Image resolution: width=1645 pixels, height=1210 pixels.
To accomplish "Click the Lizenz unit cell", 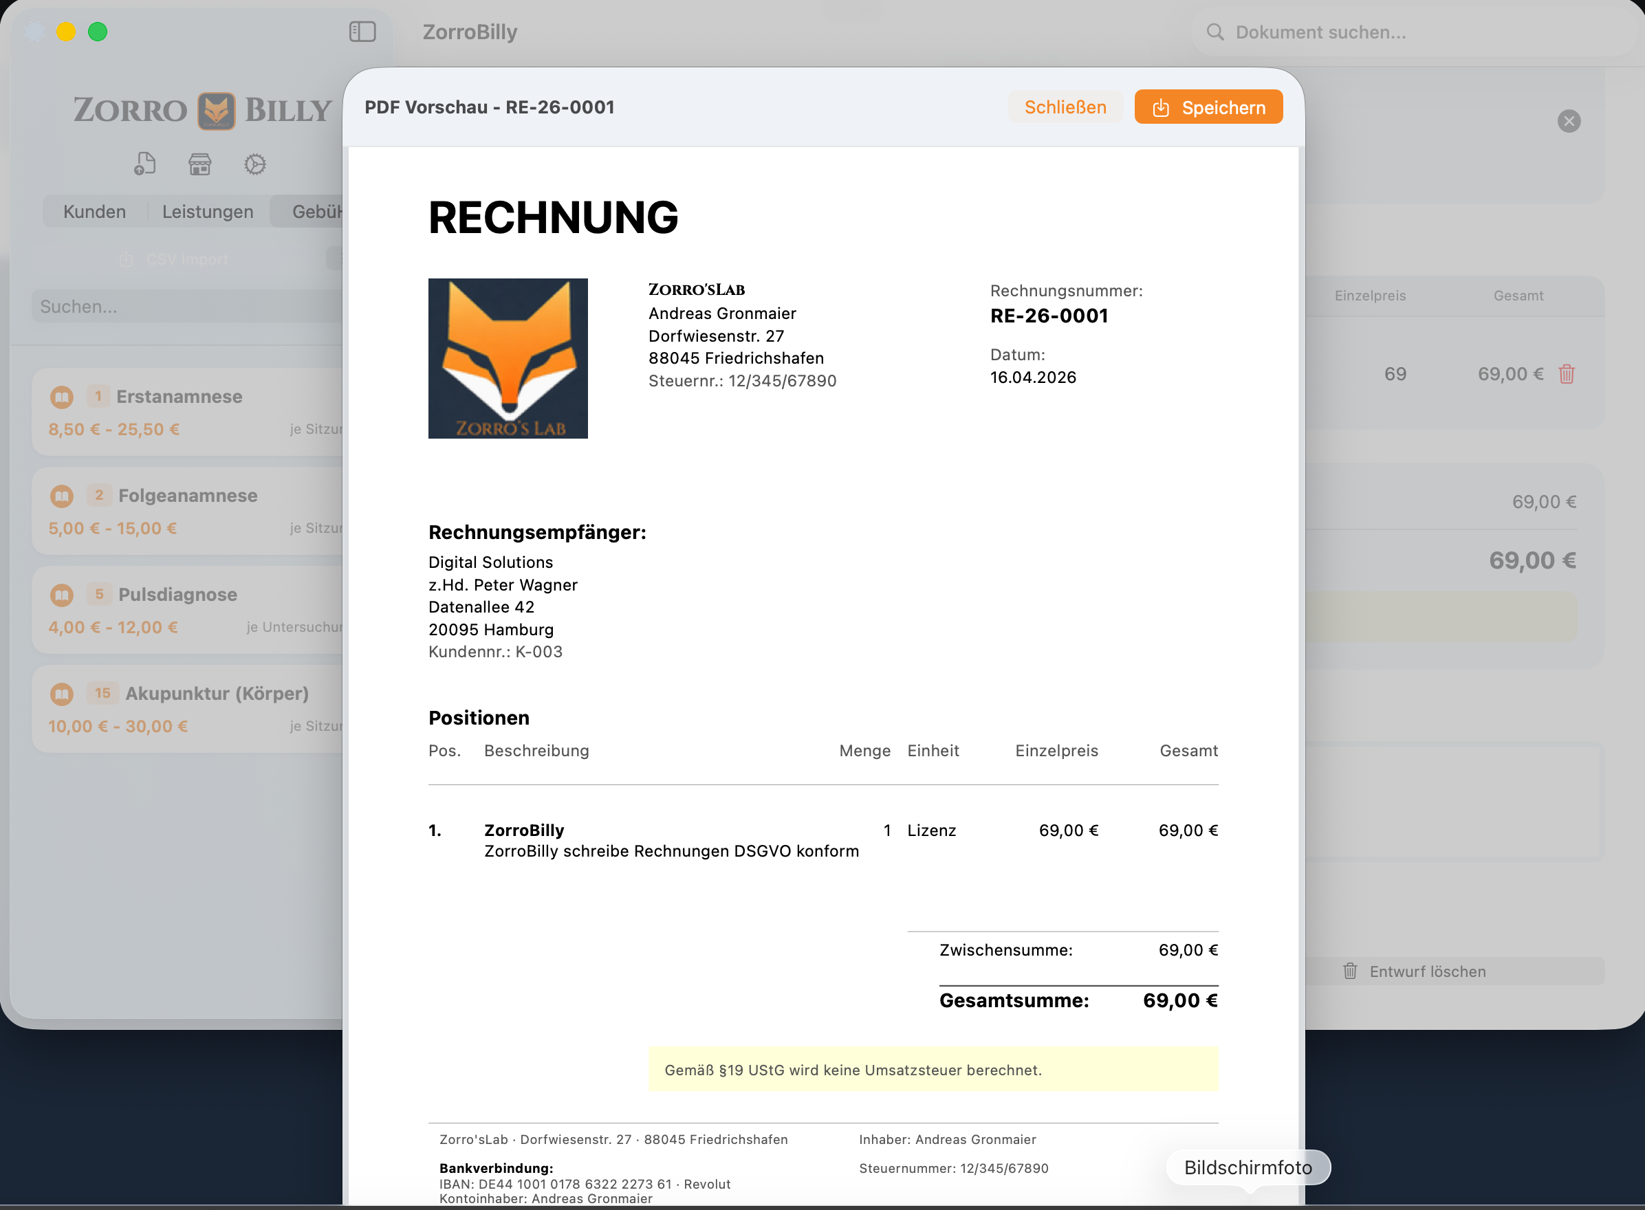I will tap(931, 830).
